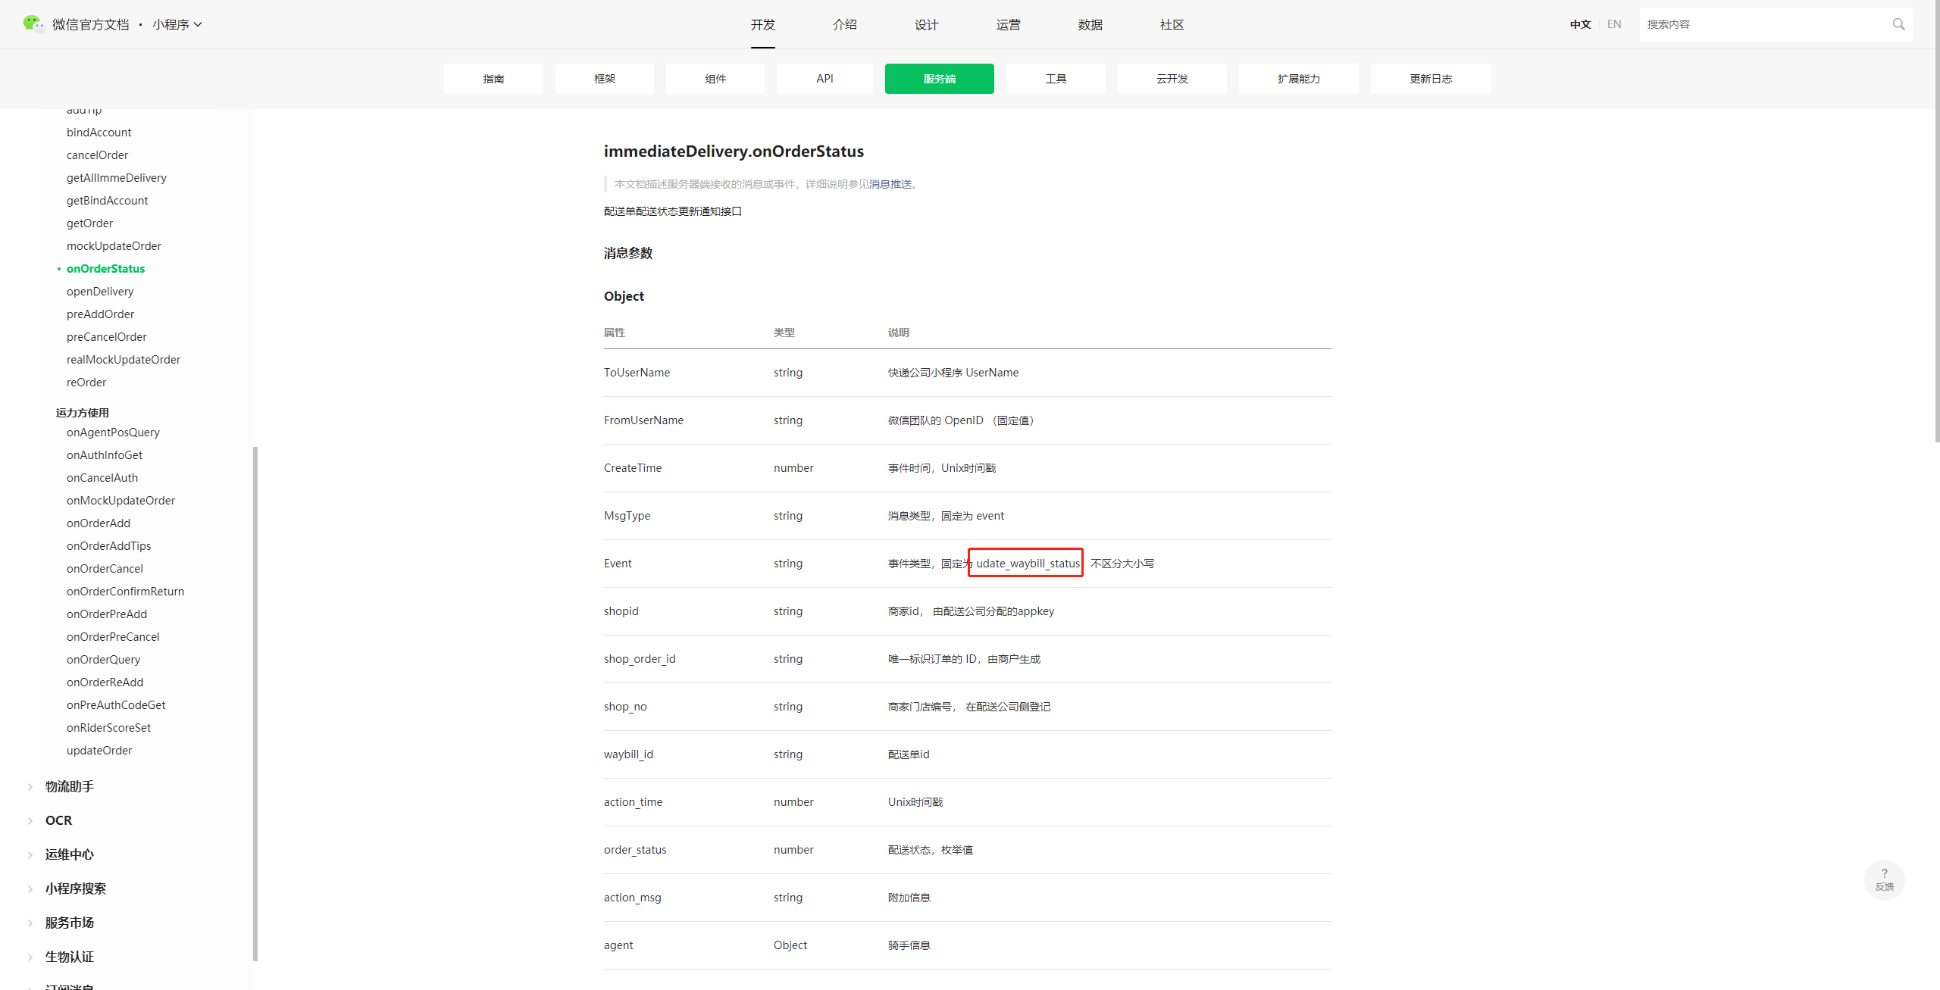Open the feedback question-mark button
The width and height of the screenshot is (1940, 990).
coord(1884,879)
